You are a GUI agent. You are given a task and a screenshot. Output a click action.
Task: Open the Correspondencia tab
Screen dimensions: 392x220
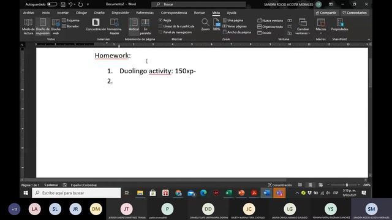(174, 13)
